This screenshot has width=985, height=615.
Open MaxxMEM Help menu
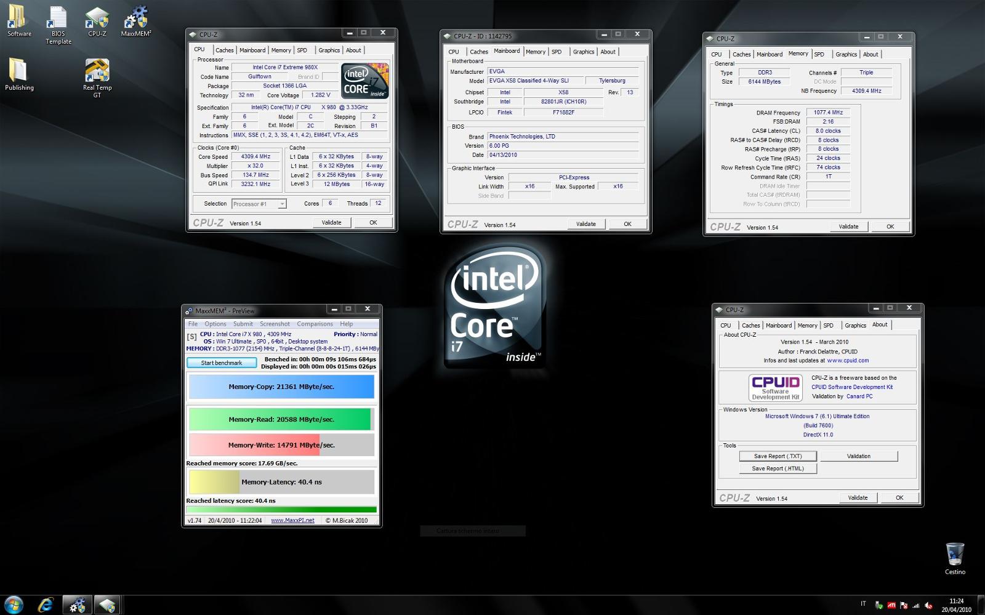click(x=347, y=324)
